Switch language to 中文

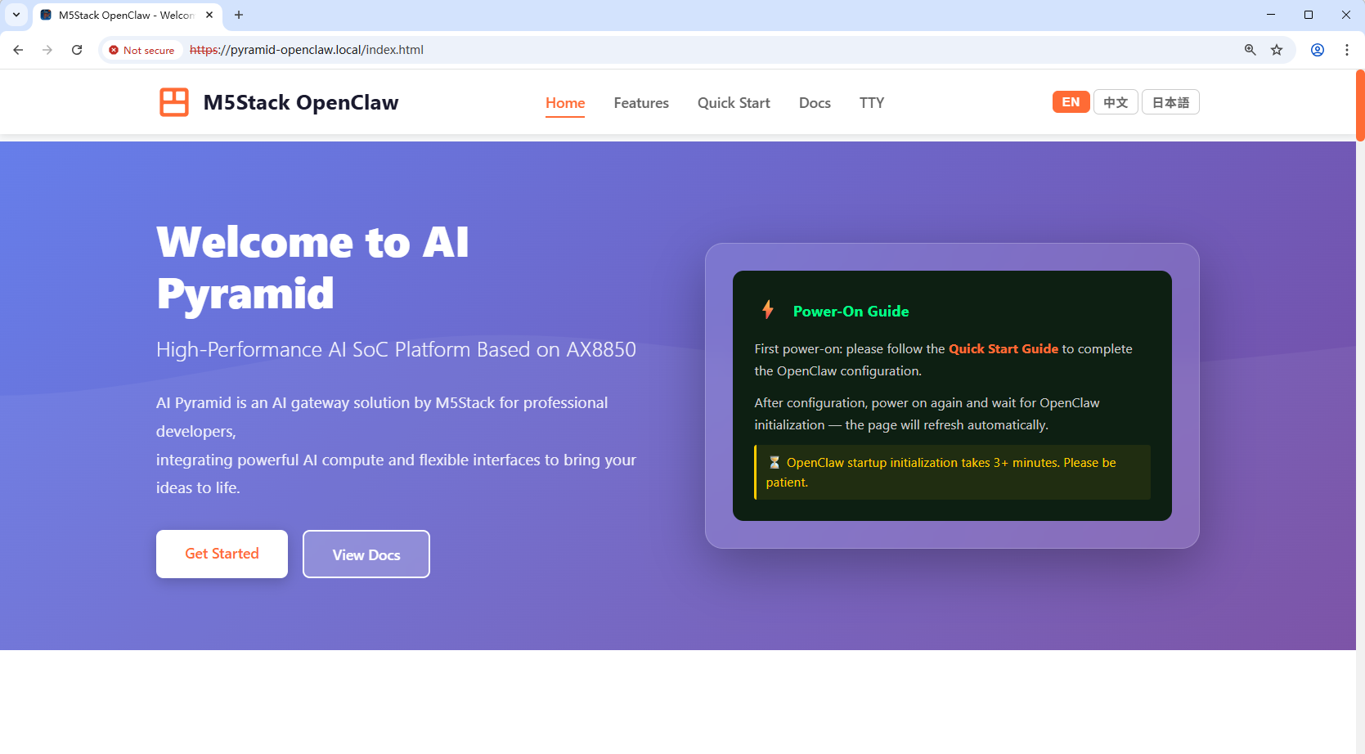coord(1116,102)
